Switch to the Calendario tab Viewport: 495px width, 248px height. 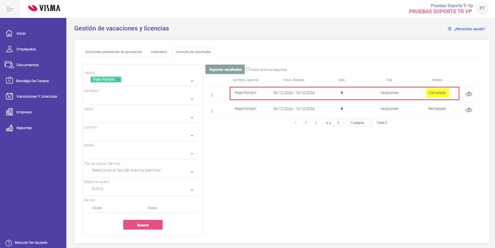tap(159, 52)
